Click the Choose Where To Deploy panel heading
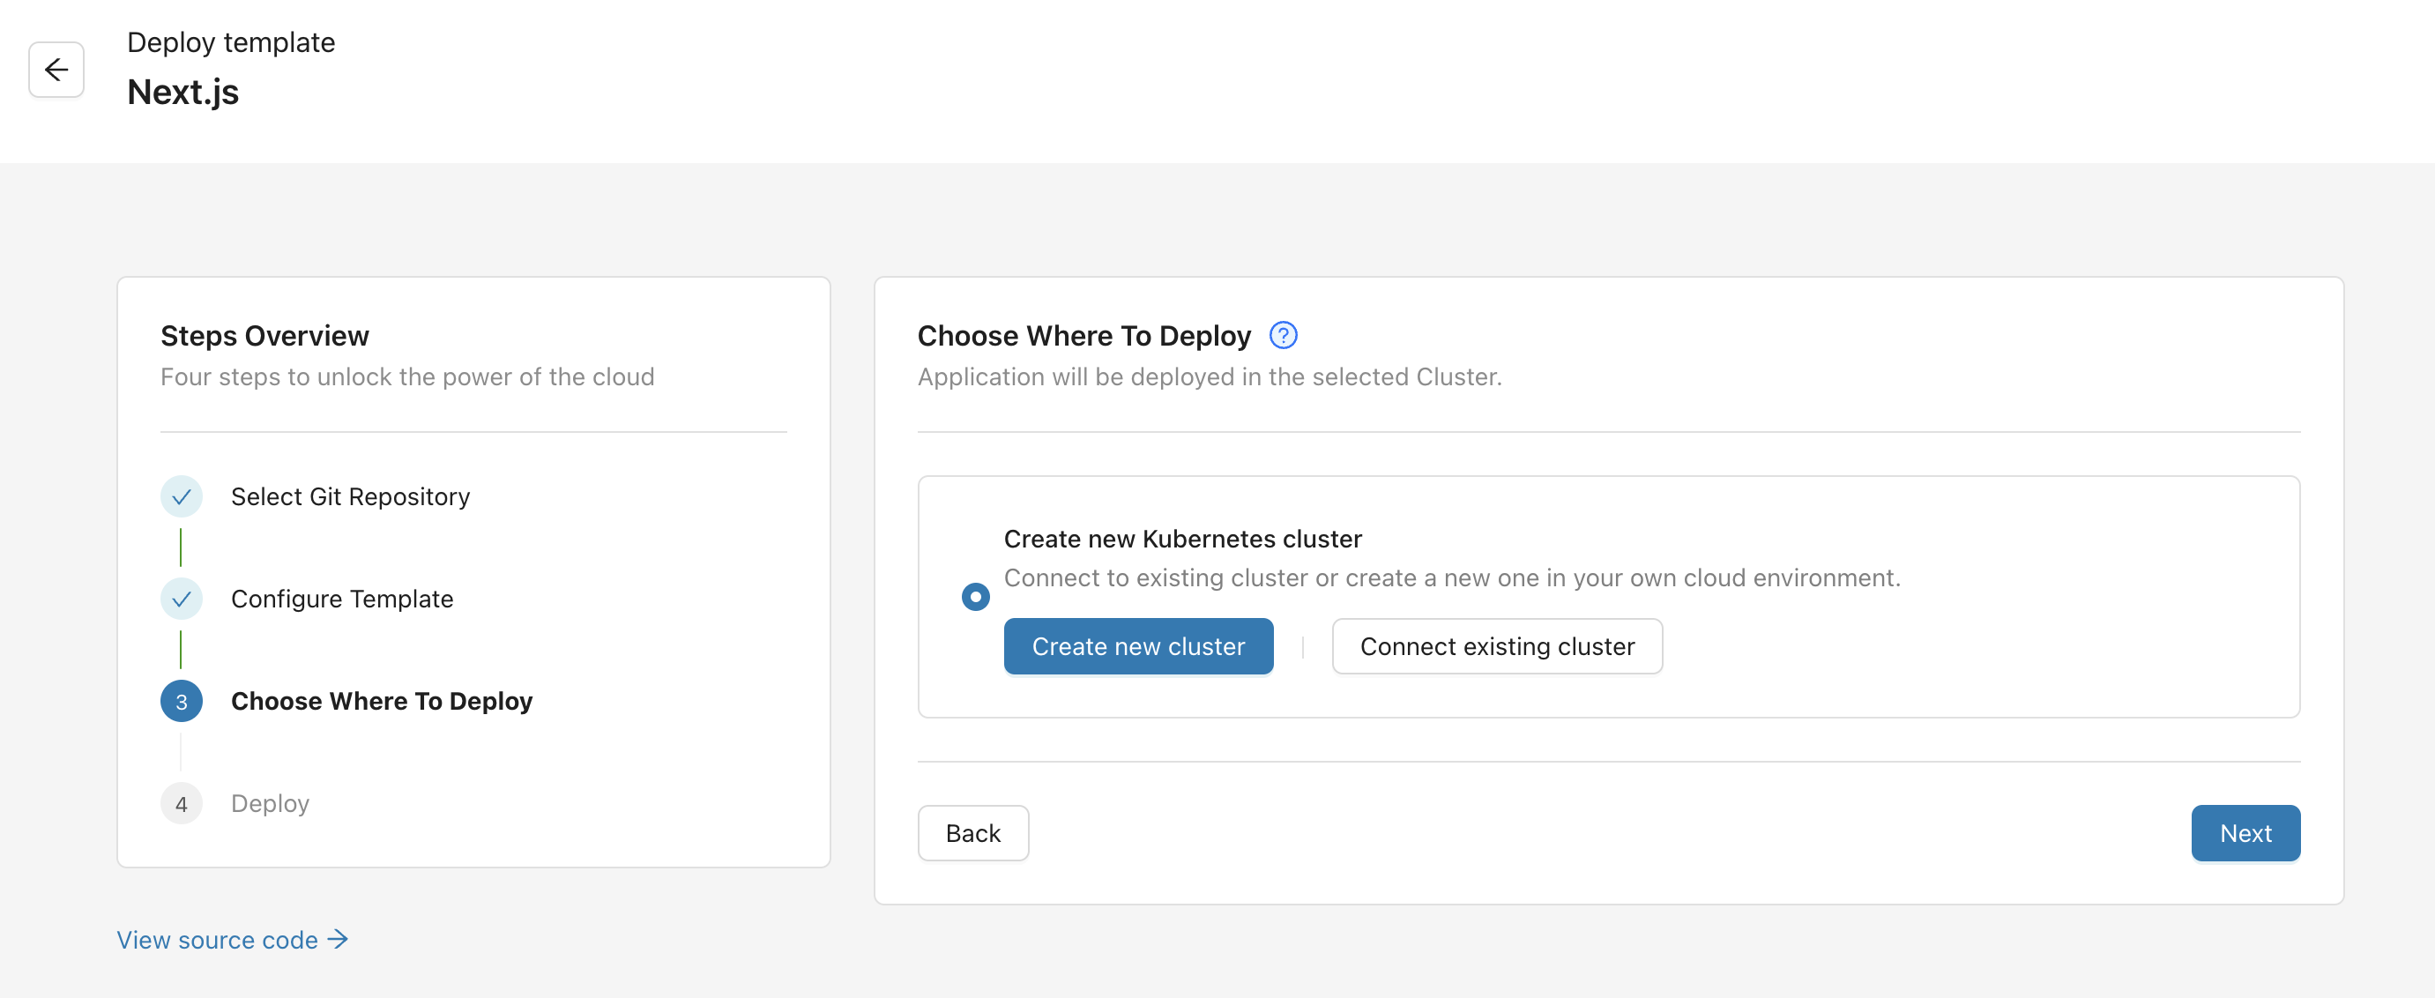This screenshot has width=2435, height=998. click(1084, 336)
